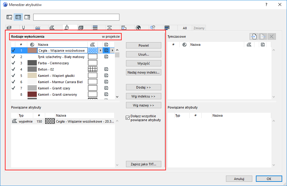Sort Tymczasowe list by Nazwa column
287x186 pixels.
(217, 45)
